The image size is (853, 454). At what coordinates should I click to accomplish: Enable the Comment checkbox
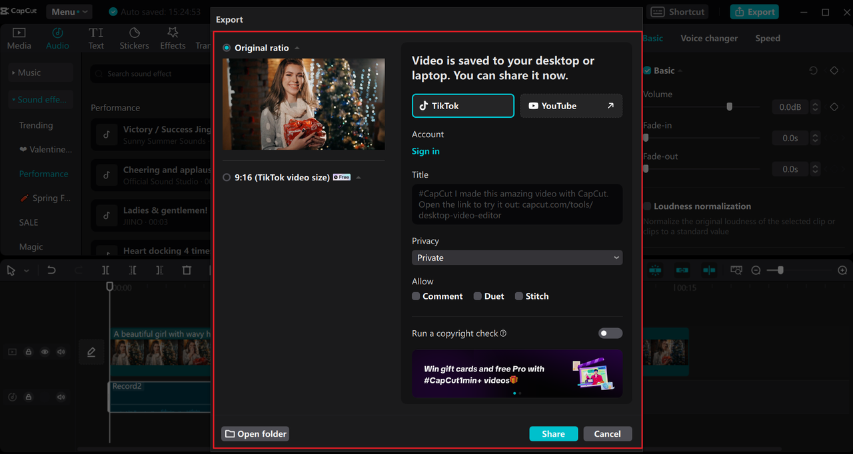[416, 296]
